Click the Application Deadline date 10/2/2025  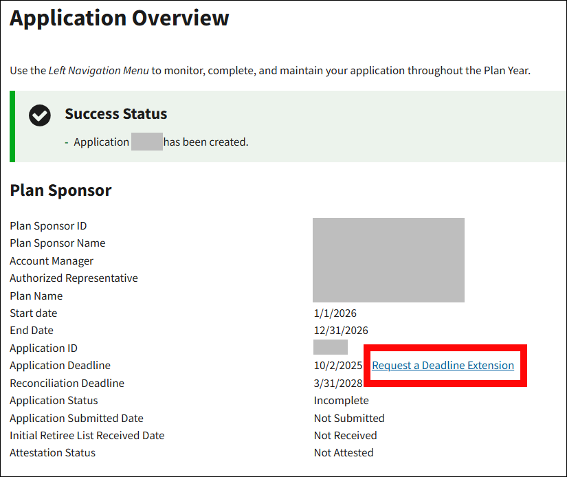coord(338,366)
